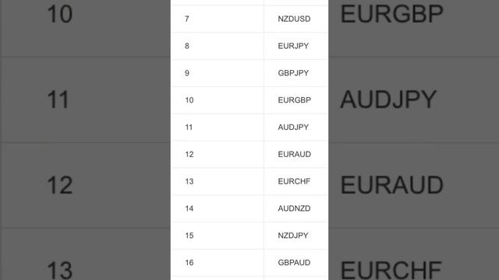
Task: Click the large background EURAUD text
Action: click(391, 185)
